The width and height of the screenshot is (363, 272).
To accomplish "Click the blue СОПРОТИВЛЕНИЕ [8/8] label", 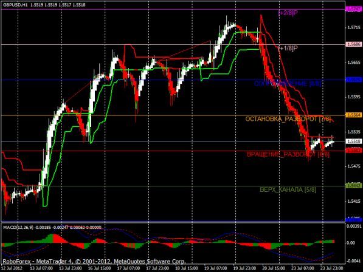I will pos(288,84).
